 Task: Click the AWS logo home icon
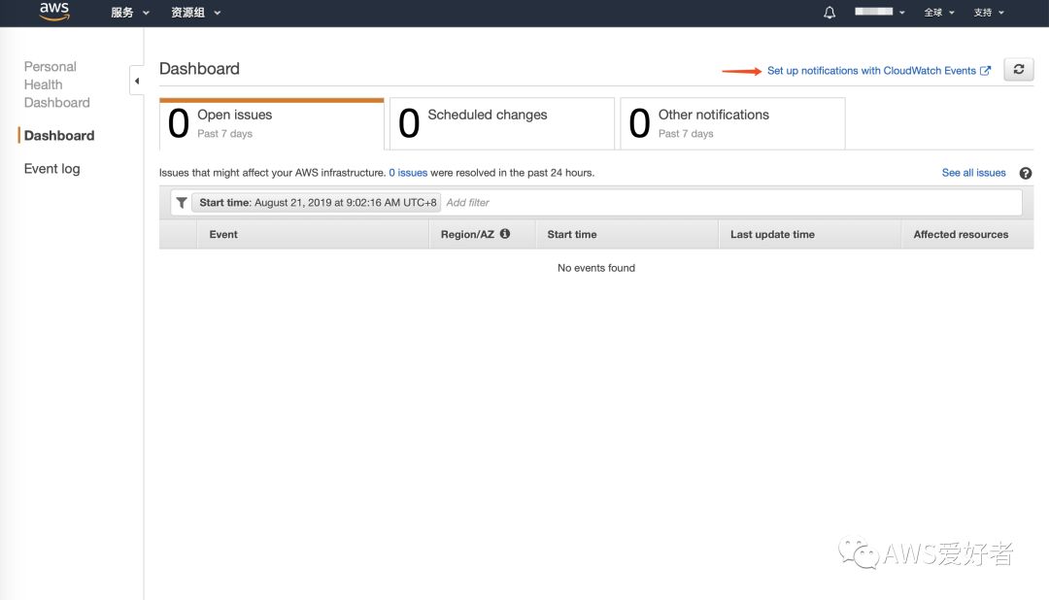[x=54, y=13]
